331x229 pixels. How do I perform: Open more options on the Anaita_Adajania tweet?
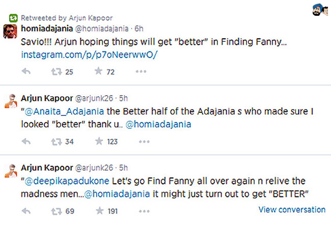(x=142, y=141)
